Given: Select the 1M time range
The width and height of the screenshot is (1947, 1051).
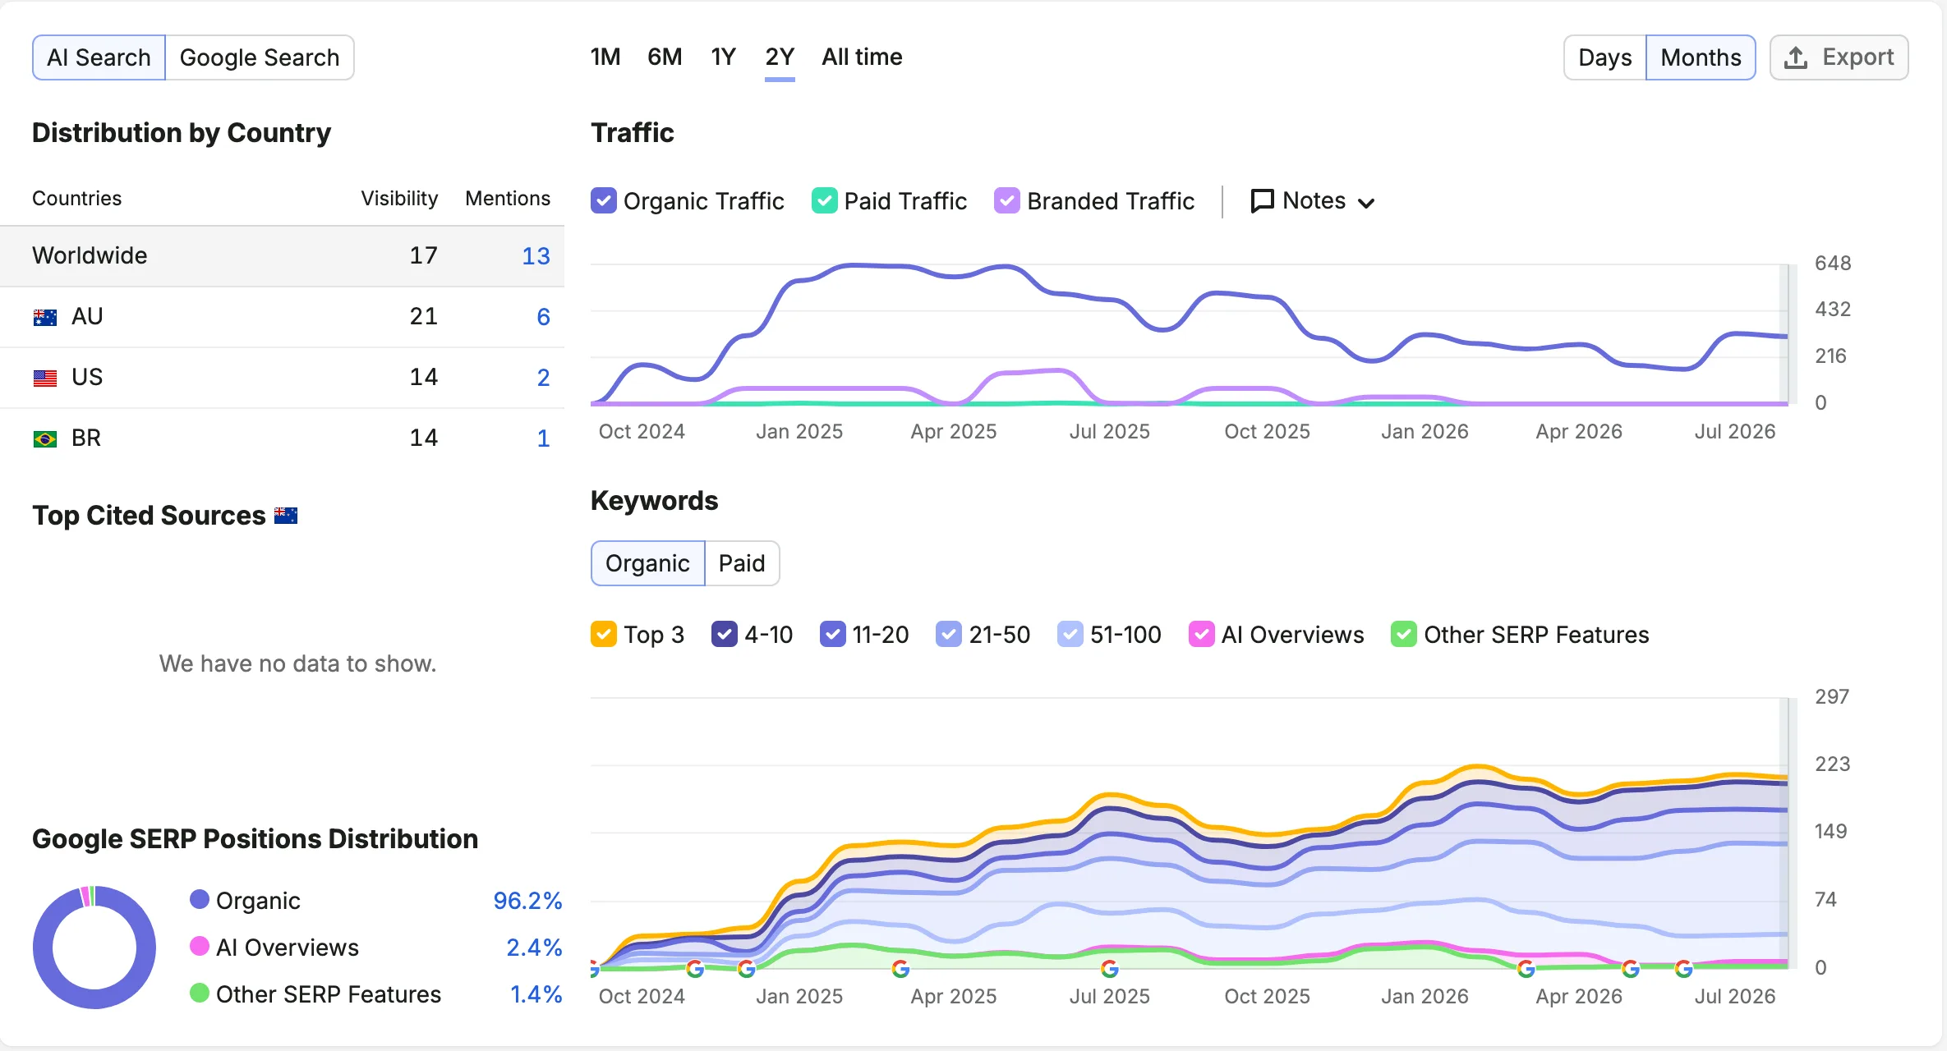Looking at the screenshot, I should pos(605,57).
